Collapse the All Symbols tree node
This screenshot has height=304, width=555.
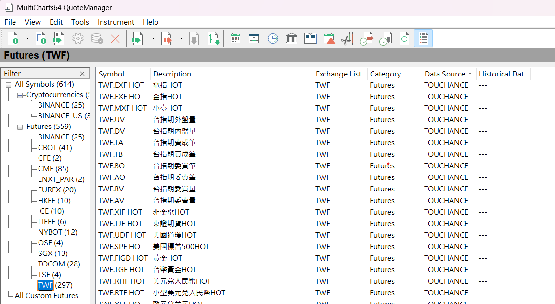click(9, 85)
